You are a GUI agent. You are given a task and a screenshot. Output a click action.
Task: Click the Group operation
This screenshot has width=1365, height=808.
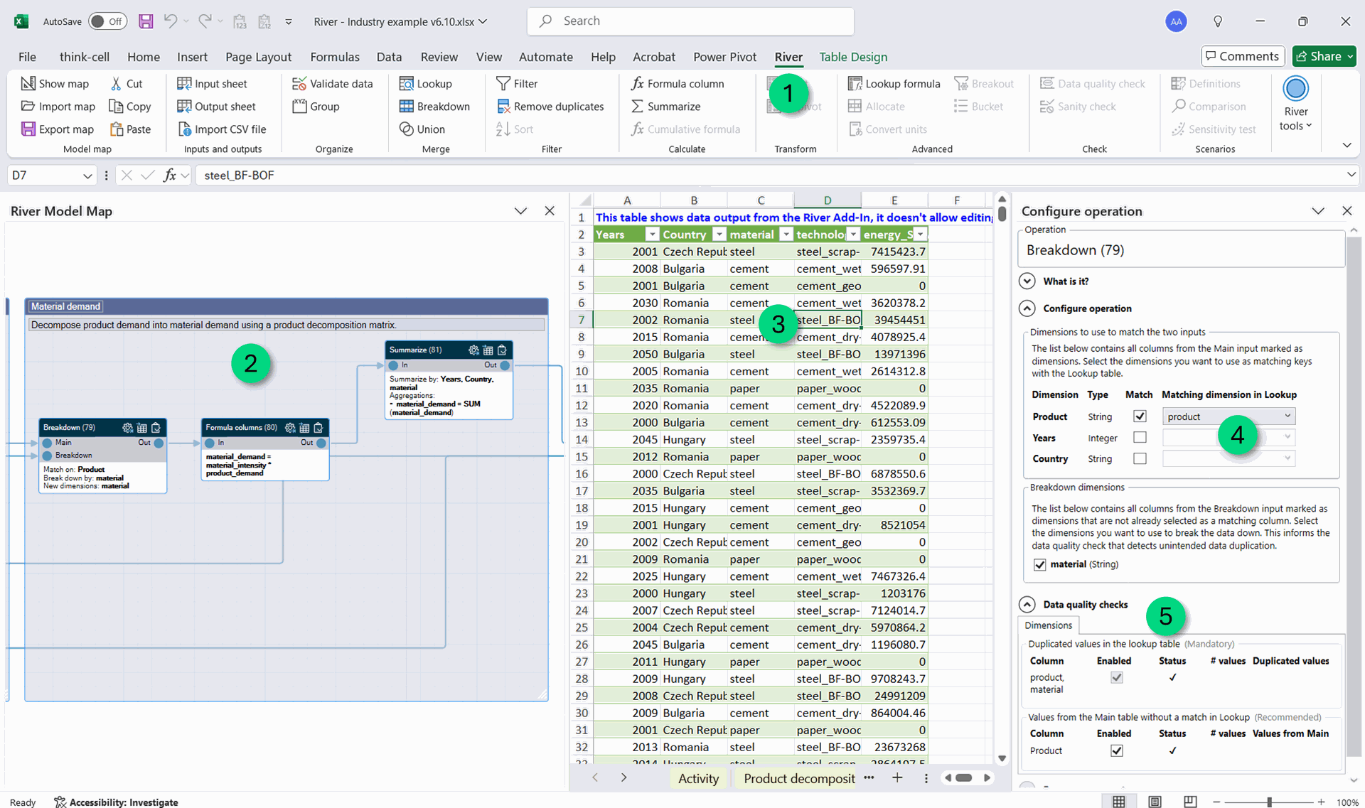316,106
